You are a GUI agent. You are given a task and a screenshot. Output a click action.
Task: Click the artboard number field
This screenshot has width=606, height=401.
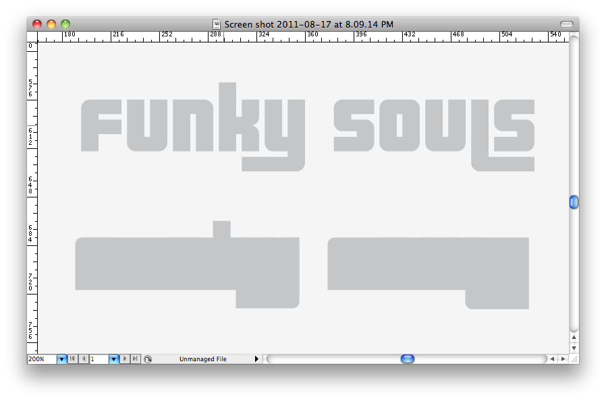point(99,359)
